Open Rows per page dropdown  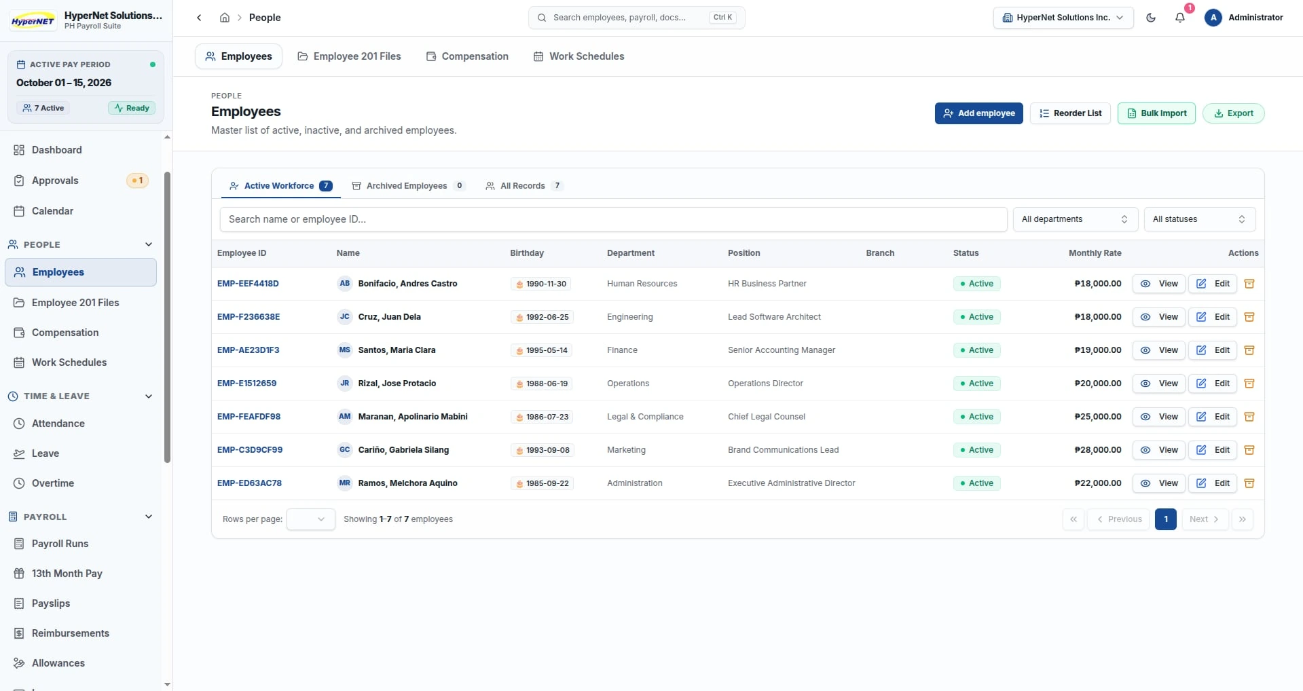point(311,519)
